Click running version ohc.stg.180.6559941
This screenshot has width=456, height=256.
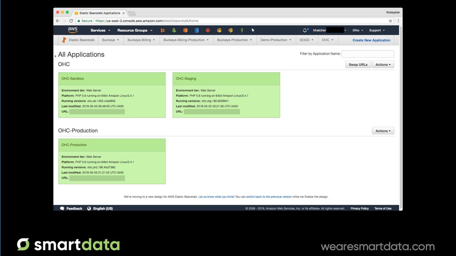click(x=215, y=101)
